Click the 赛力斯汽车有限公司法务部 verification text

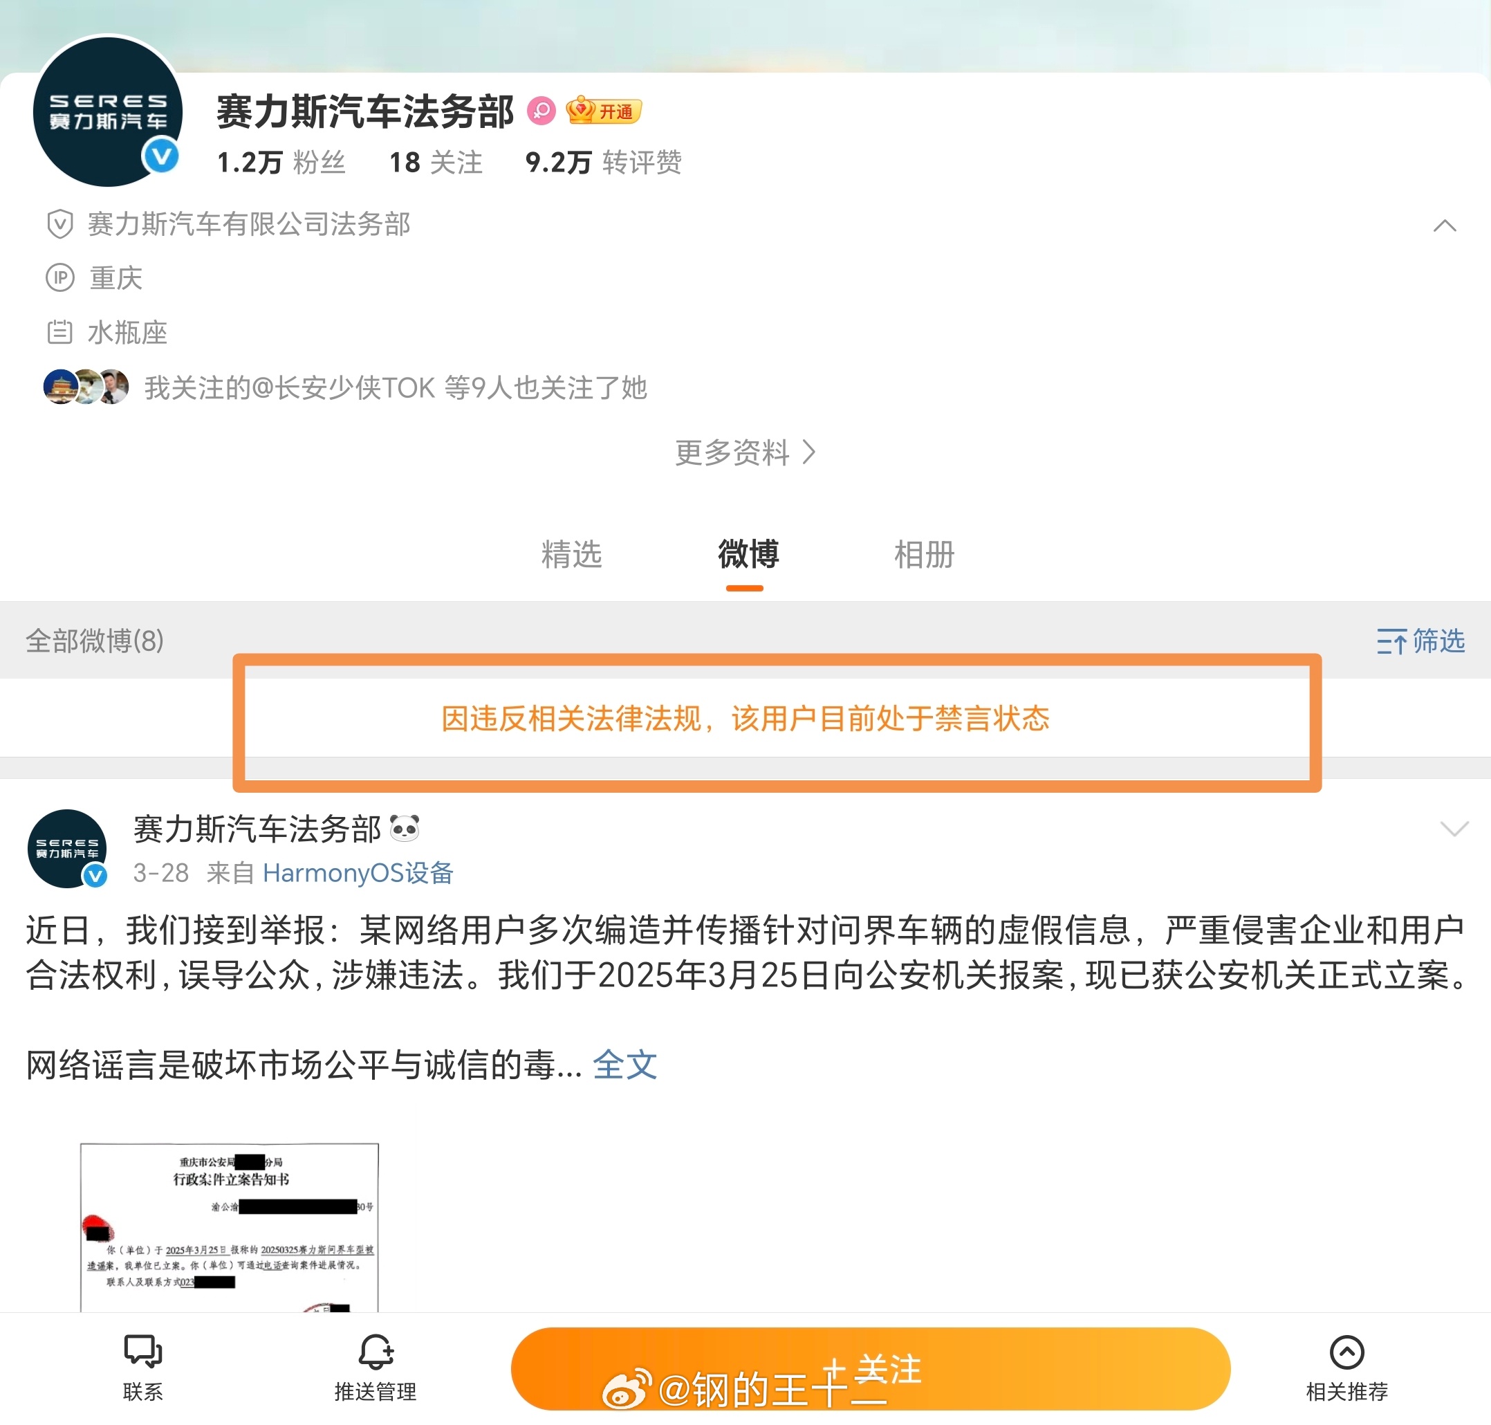pyautogui.click(x=249, y=224)
